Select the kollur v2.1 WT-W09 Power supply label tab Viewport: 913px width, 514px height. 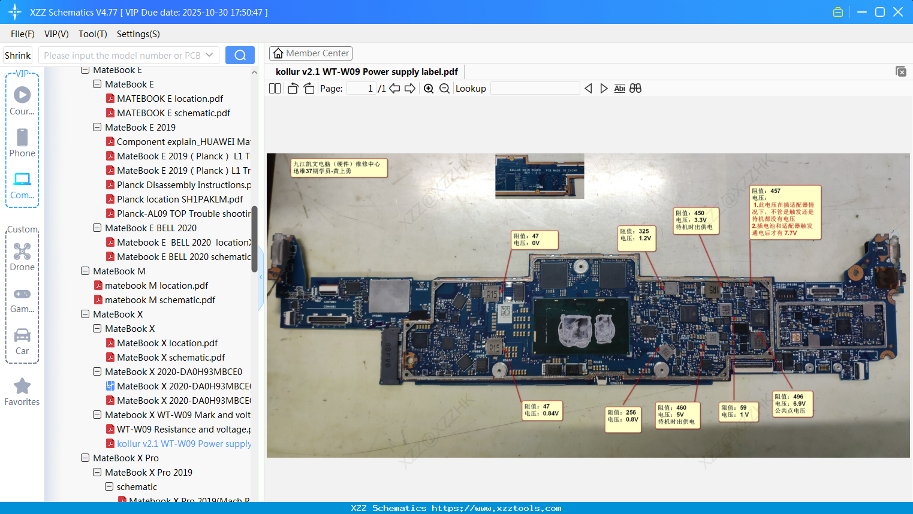[x=367, y=72]
